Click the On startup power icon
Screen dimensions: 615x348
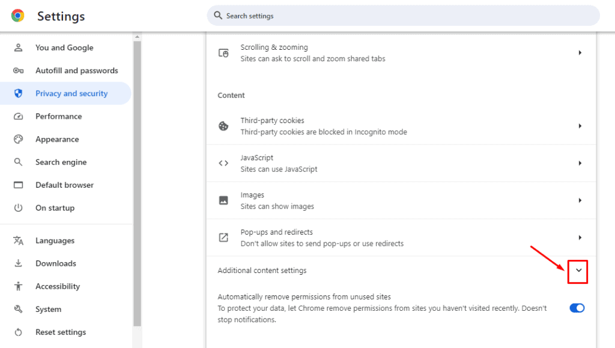18,208
